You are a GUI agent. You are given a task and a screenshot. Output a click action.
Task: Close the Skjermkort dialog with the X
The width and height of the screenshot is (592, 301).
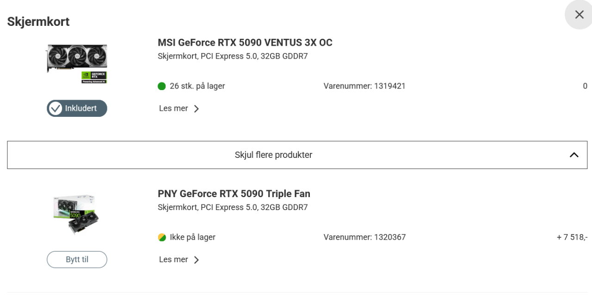tap(579, 15)
